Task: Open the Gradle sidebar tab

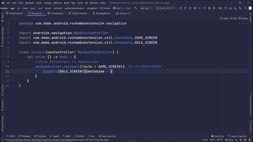Action: pyautogui.click(x=251, y=17)
